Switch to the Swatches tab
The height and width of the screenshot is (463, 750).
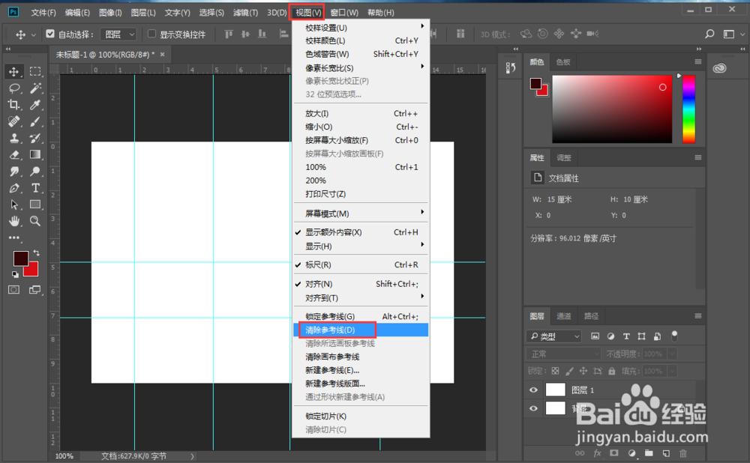[x=563, y=61]
